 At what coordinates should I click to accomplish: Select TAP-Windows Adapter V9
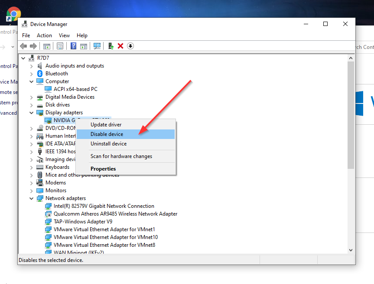click(x=83, y=222)
